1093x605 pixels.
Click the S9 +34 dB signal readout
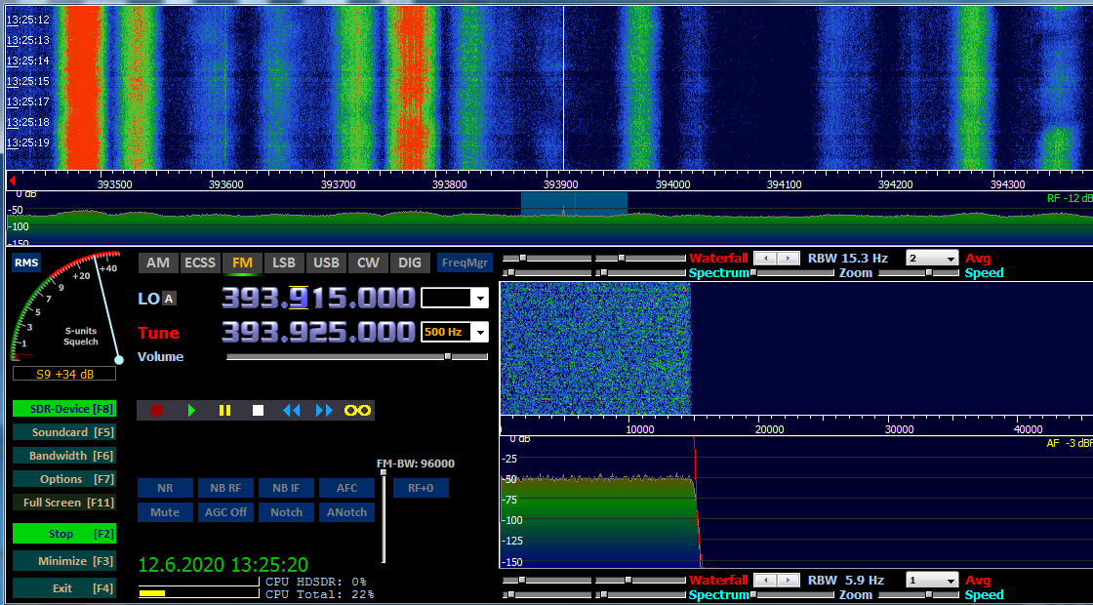pos(64,375)
